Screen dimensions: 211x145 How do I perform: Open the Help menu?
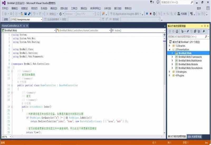[128, 8]
